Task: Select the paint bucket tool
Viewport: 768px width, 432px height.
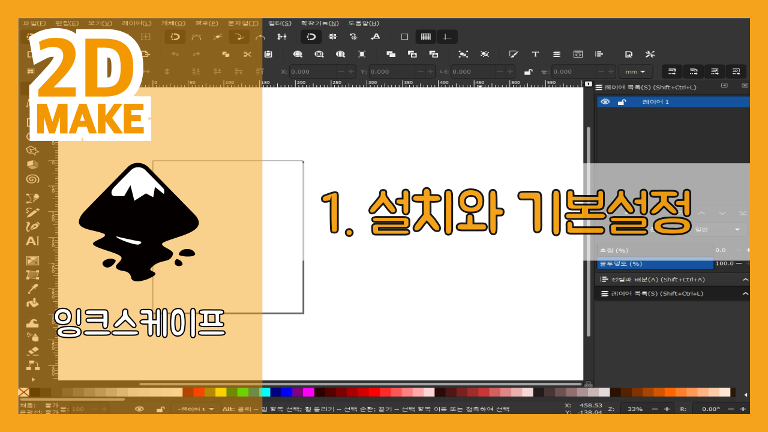Action: pyautogui.click(x=32, y=302)
